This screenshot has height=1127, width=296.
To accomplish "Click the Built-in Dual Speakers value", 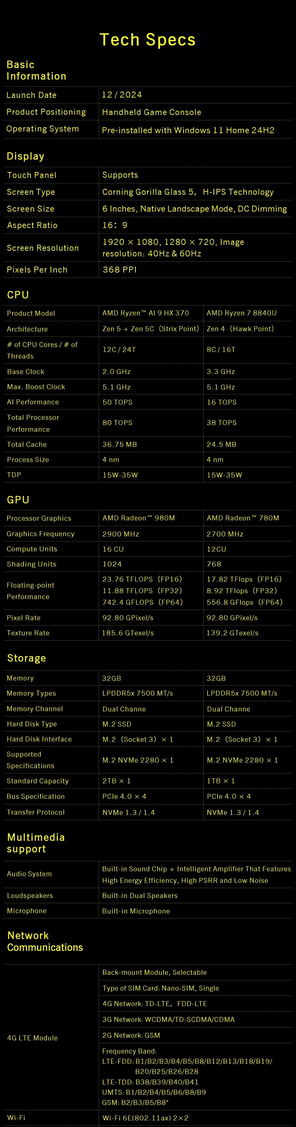I will (140, 896).
